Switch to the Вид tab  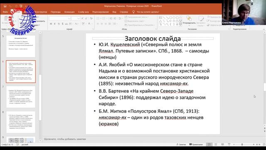coord(114,12)
